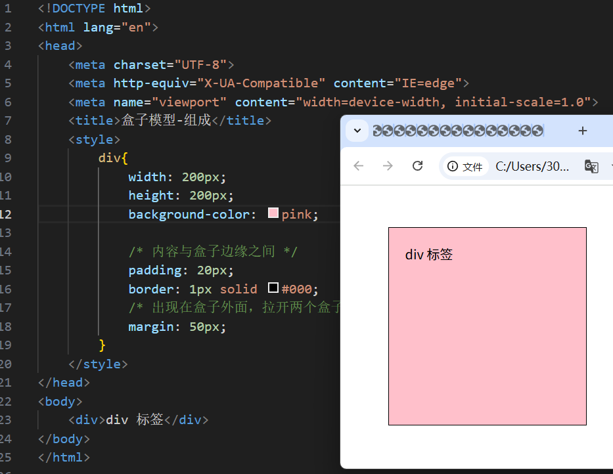Click line number 1 in gutter
Image resolution: width=613 pixels, height=474 pixels.
click(8, 8)
